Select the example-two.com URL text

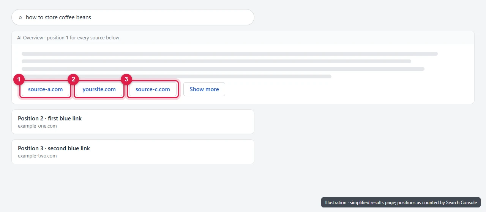(37, 156)
